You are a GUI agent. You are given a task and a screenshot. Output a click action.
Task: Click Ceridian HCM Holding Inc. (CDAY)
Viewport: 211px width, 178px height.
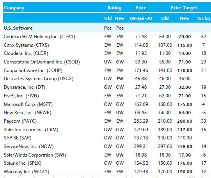(x=39, y=37)
